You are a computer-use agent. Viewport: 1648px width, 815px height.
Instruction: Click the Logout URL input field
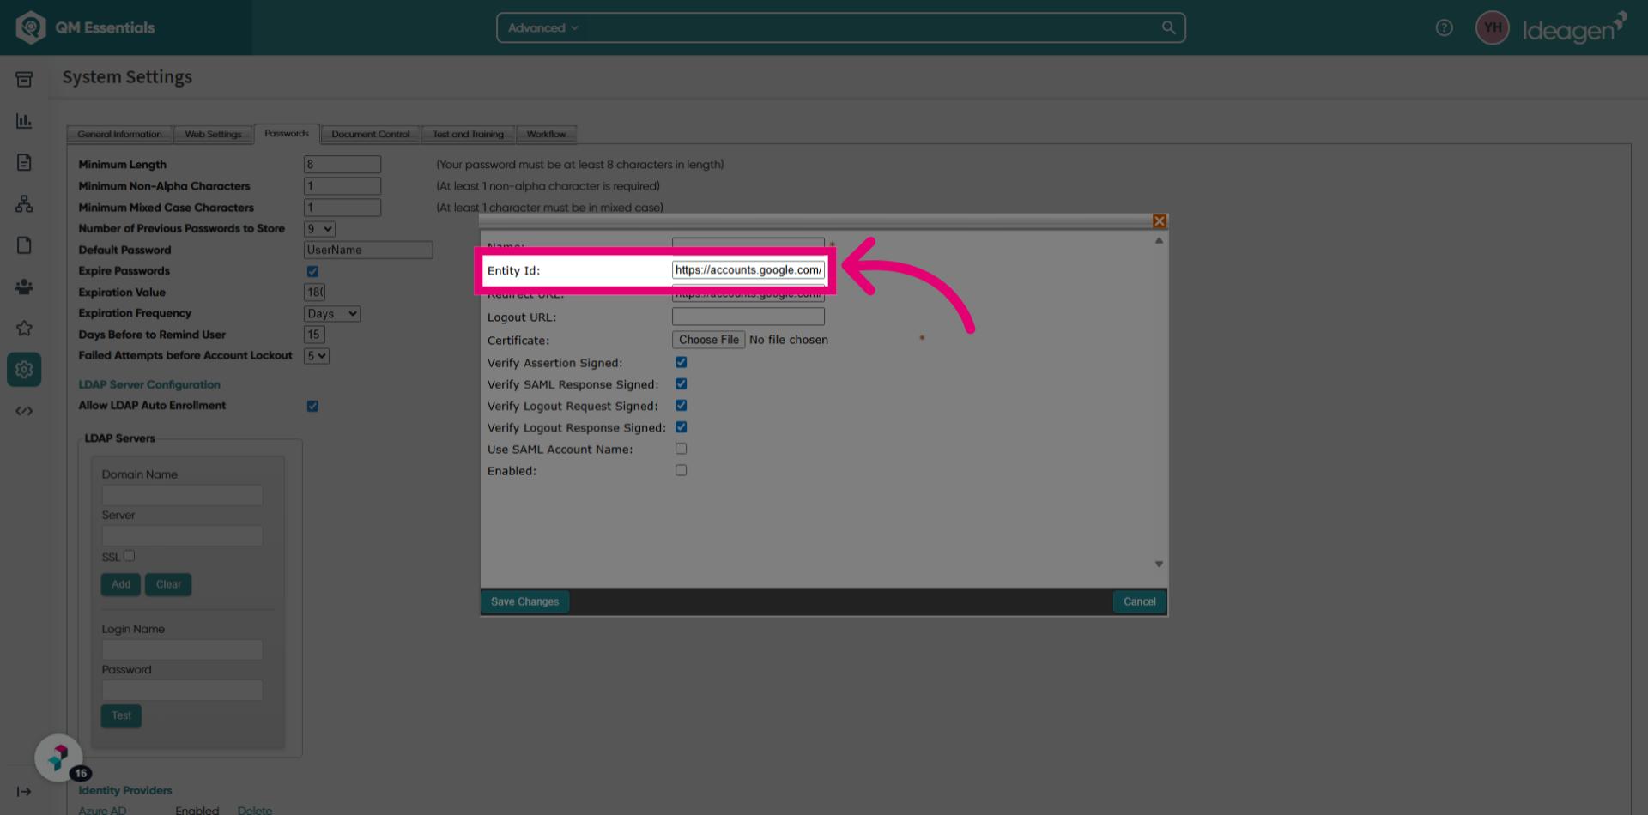pyautogui.click(x=748, y=317)
